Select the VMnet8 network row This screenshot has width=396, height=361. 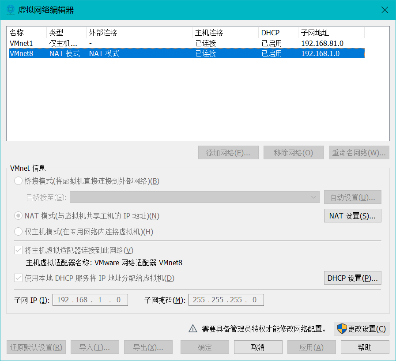pyautogui.click(x=187, y=53)
